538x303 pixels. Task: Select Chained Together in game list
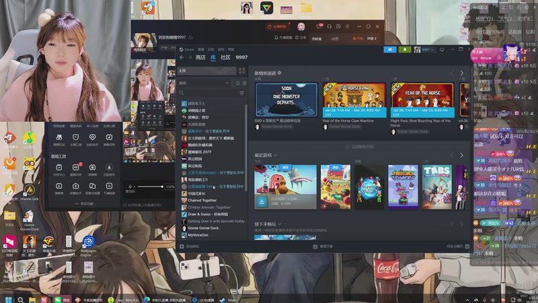point(213,200)
